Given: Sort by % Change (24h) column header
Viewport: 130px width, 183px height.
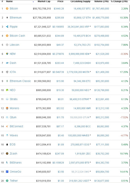Looking at the screenshot, I should (119, 1).
